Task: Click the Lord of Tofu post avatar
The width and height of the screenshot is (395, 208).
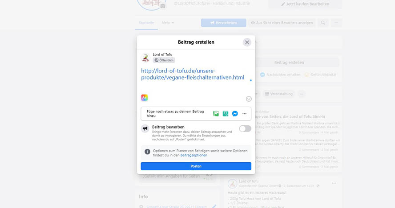Action: point(232,184)
